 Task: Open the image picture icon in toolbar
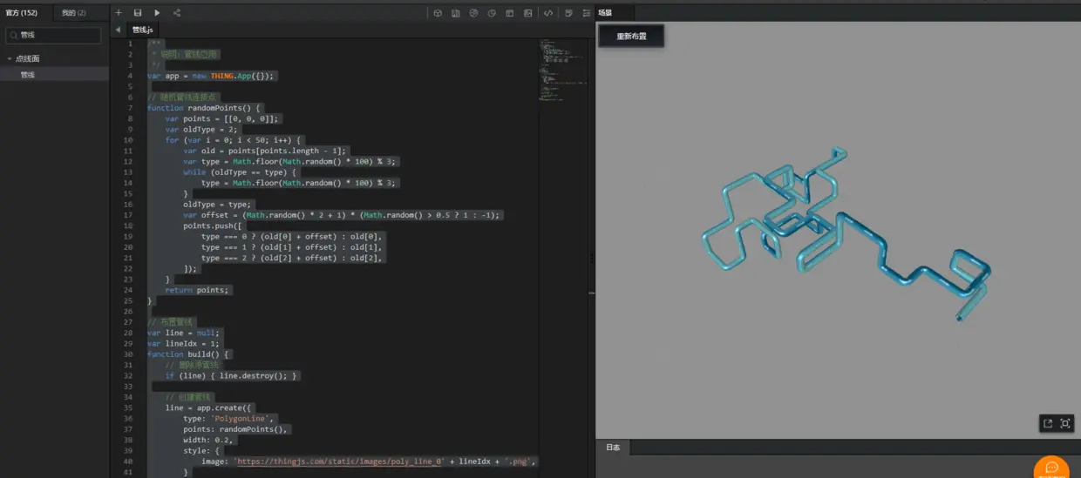click(x=527, y=13)
